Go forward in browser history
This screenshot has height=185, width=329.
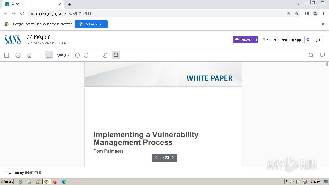click(x=14, y=13)
